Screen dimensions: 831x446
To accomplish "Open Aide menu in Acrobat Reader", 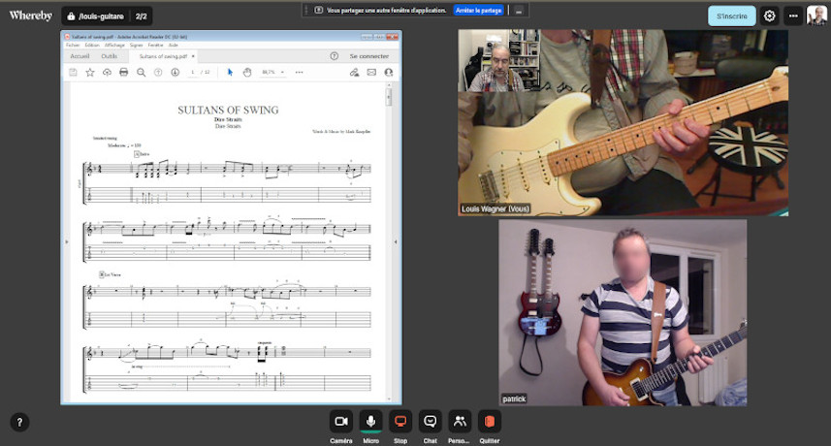I will point(173,45).
